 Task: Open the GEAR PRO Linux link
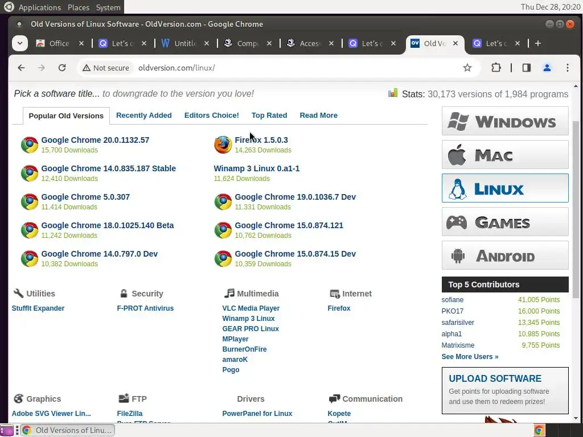click(x=251, y=329)
